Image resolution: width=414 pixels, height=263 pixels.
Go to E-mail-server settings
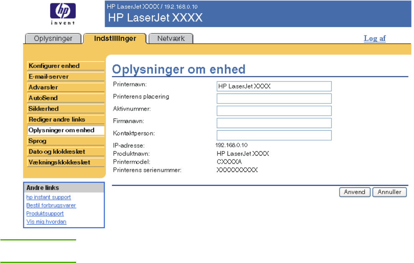(x=66, y=77)
